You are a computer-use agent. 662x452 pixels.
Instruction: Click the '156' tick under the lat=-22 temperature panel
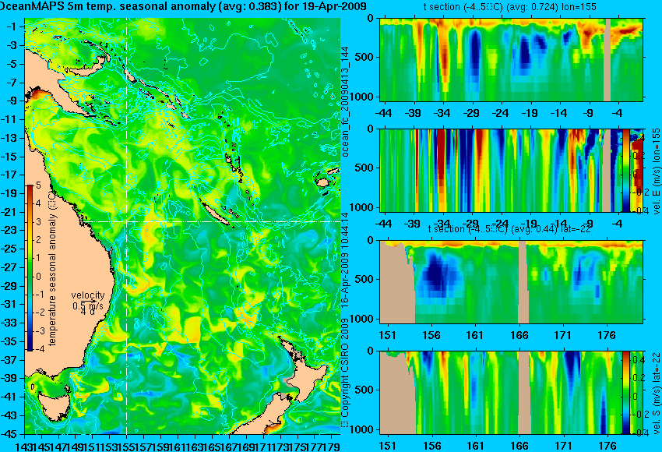[x=431, y=335]
